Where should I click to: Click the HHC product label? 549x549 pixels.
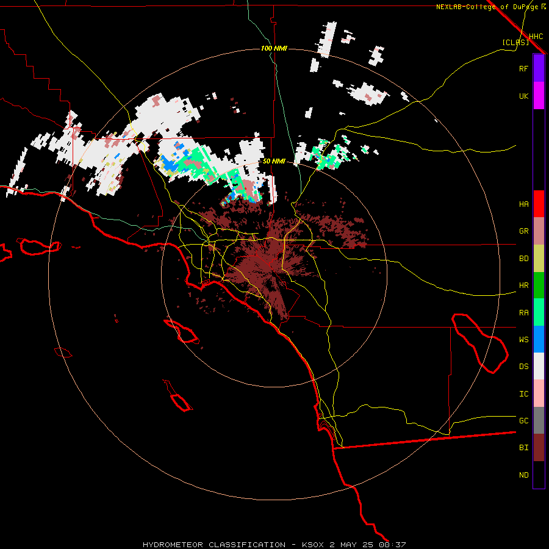coord(536,37)
